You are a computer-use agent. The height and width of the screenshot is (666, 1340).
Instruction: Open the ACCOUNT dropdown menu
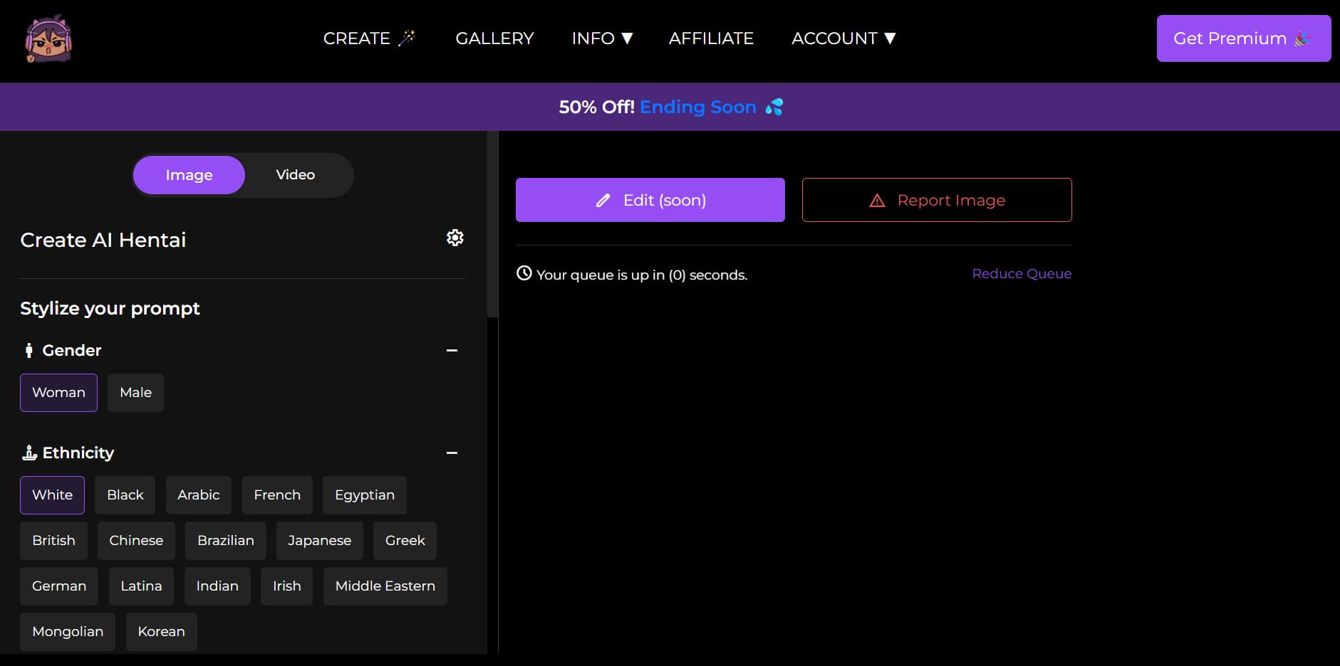[842, 38]
